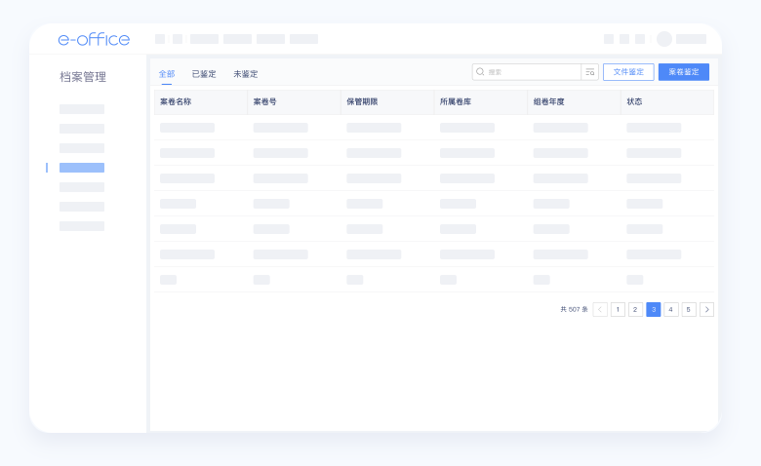761x466 pixels.
Task: Click the 保管期限 column header
Action: [x=362, y=101]
